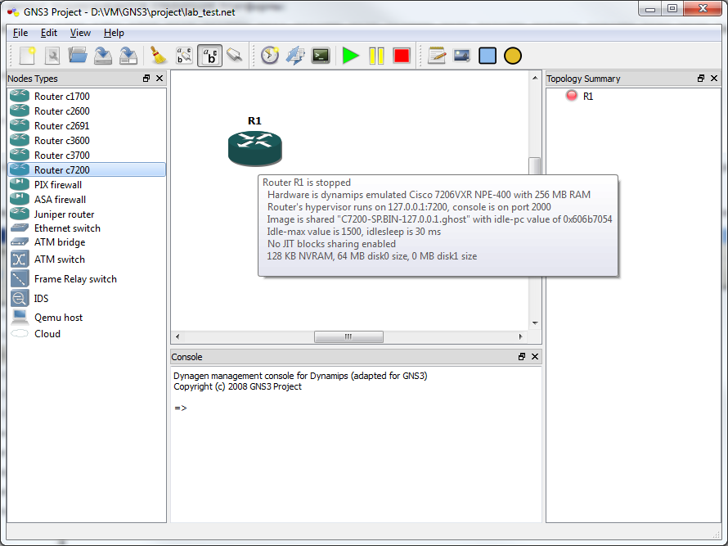The height and width of the screenshot is (546, 728).
Task: Select Juniper router node type
Action: tap(87, 214)
